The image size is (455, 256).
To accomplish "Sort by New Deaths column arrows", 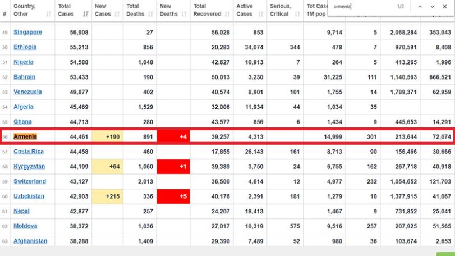I will [x=184, y=14].
